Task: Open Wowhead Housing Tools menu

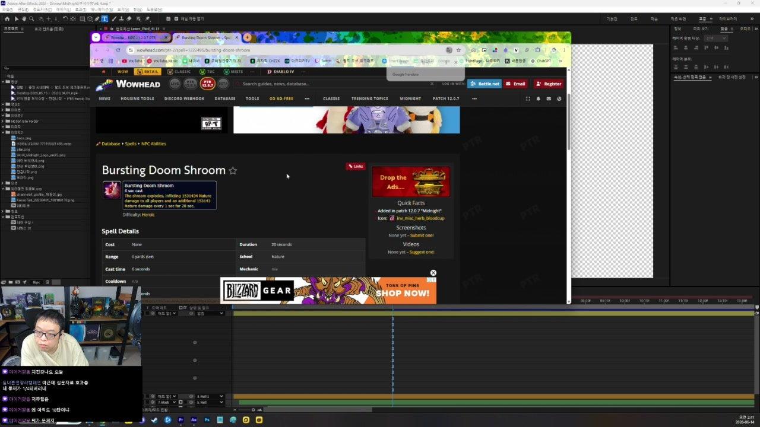Action: point(138,98)
